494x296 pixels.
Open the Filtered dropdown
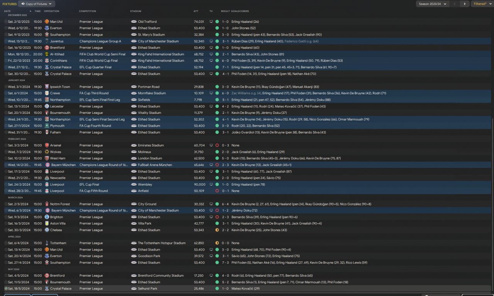coord(482,4)
